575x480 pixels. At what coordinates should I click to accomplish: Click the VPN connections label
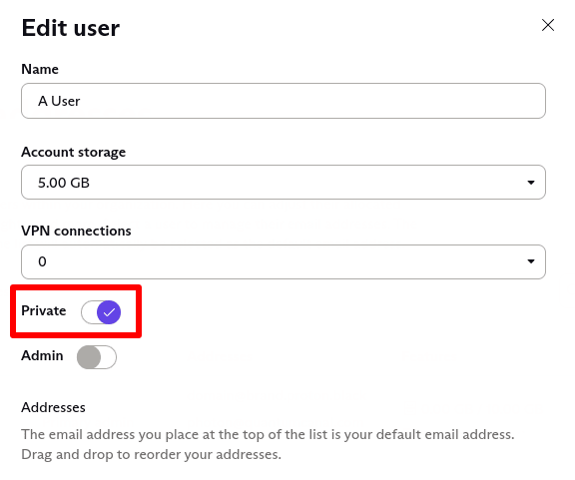[x=76, y=231]
